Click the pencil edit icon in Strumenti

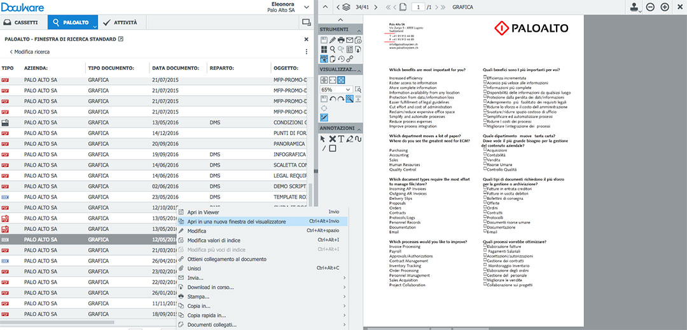(333, 40)
